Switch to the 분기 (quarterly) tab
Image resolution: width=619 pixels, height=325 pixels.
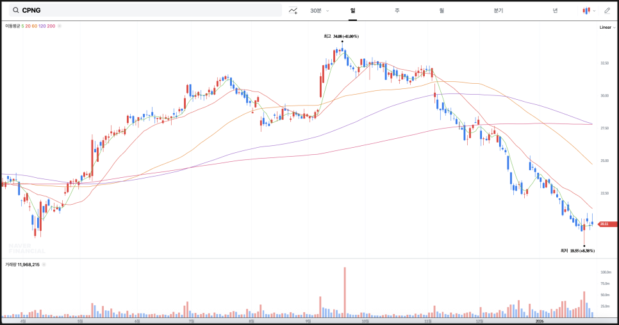(x=499, y=10)
